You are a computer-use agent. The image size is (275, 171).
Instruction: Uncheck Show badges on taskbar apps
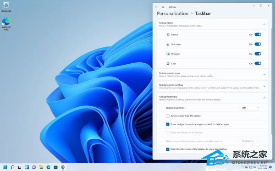168,124
